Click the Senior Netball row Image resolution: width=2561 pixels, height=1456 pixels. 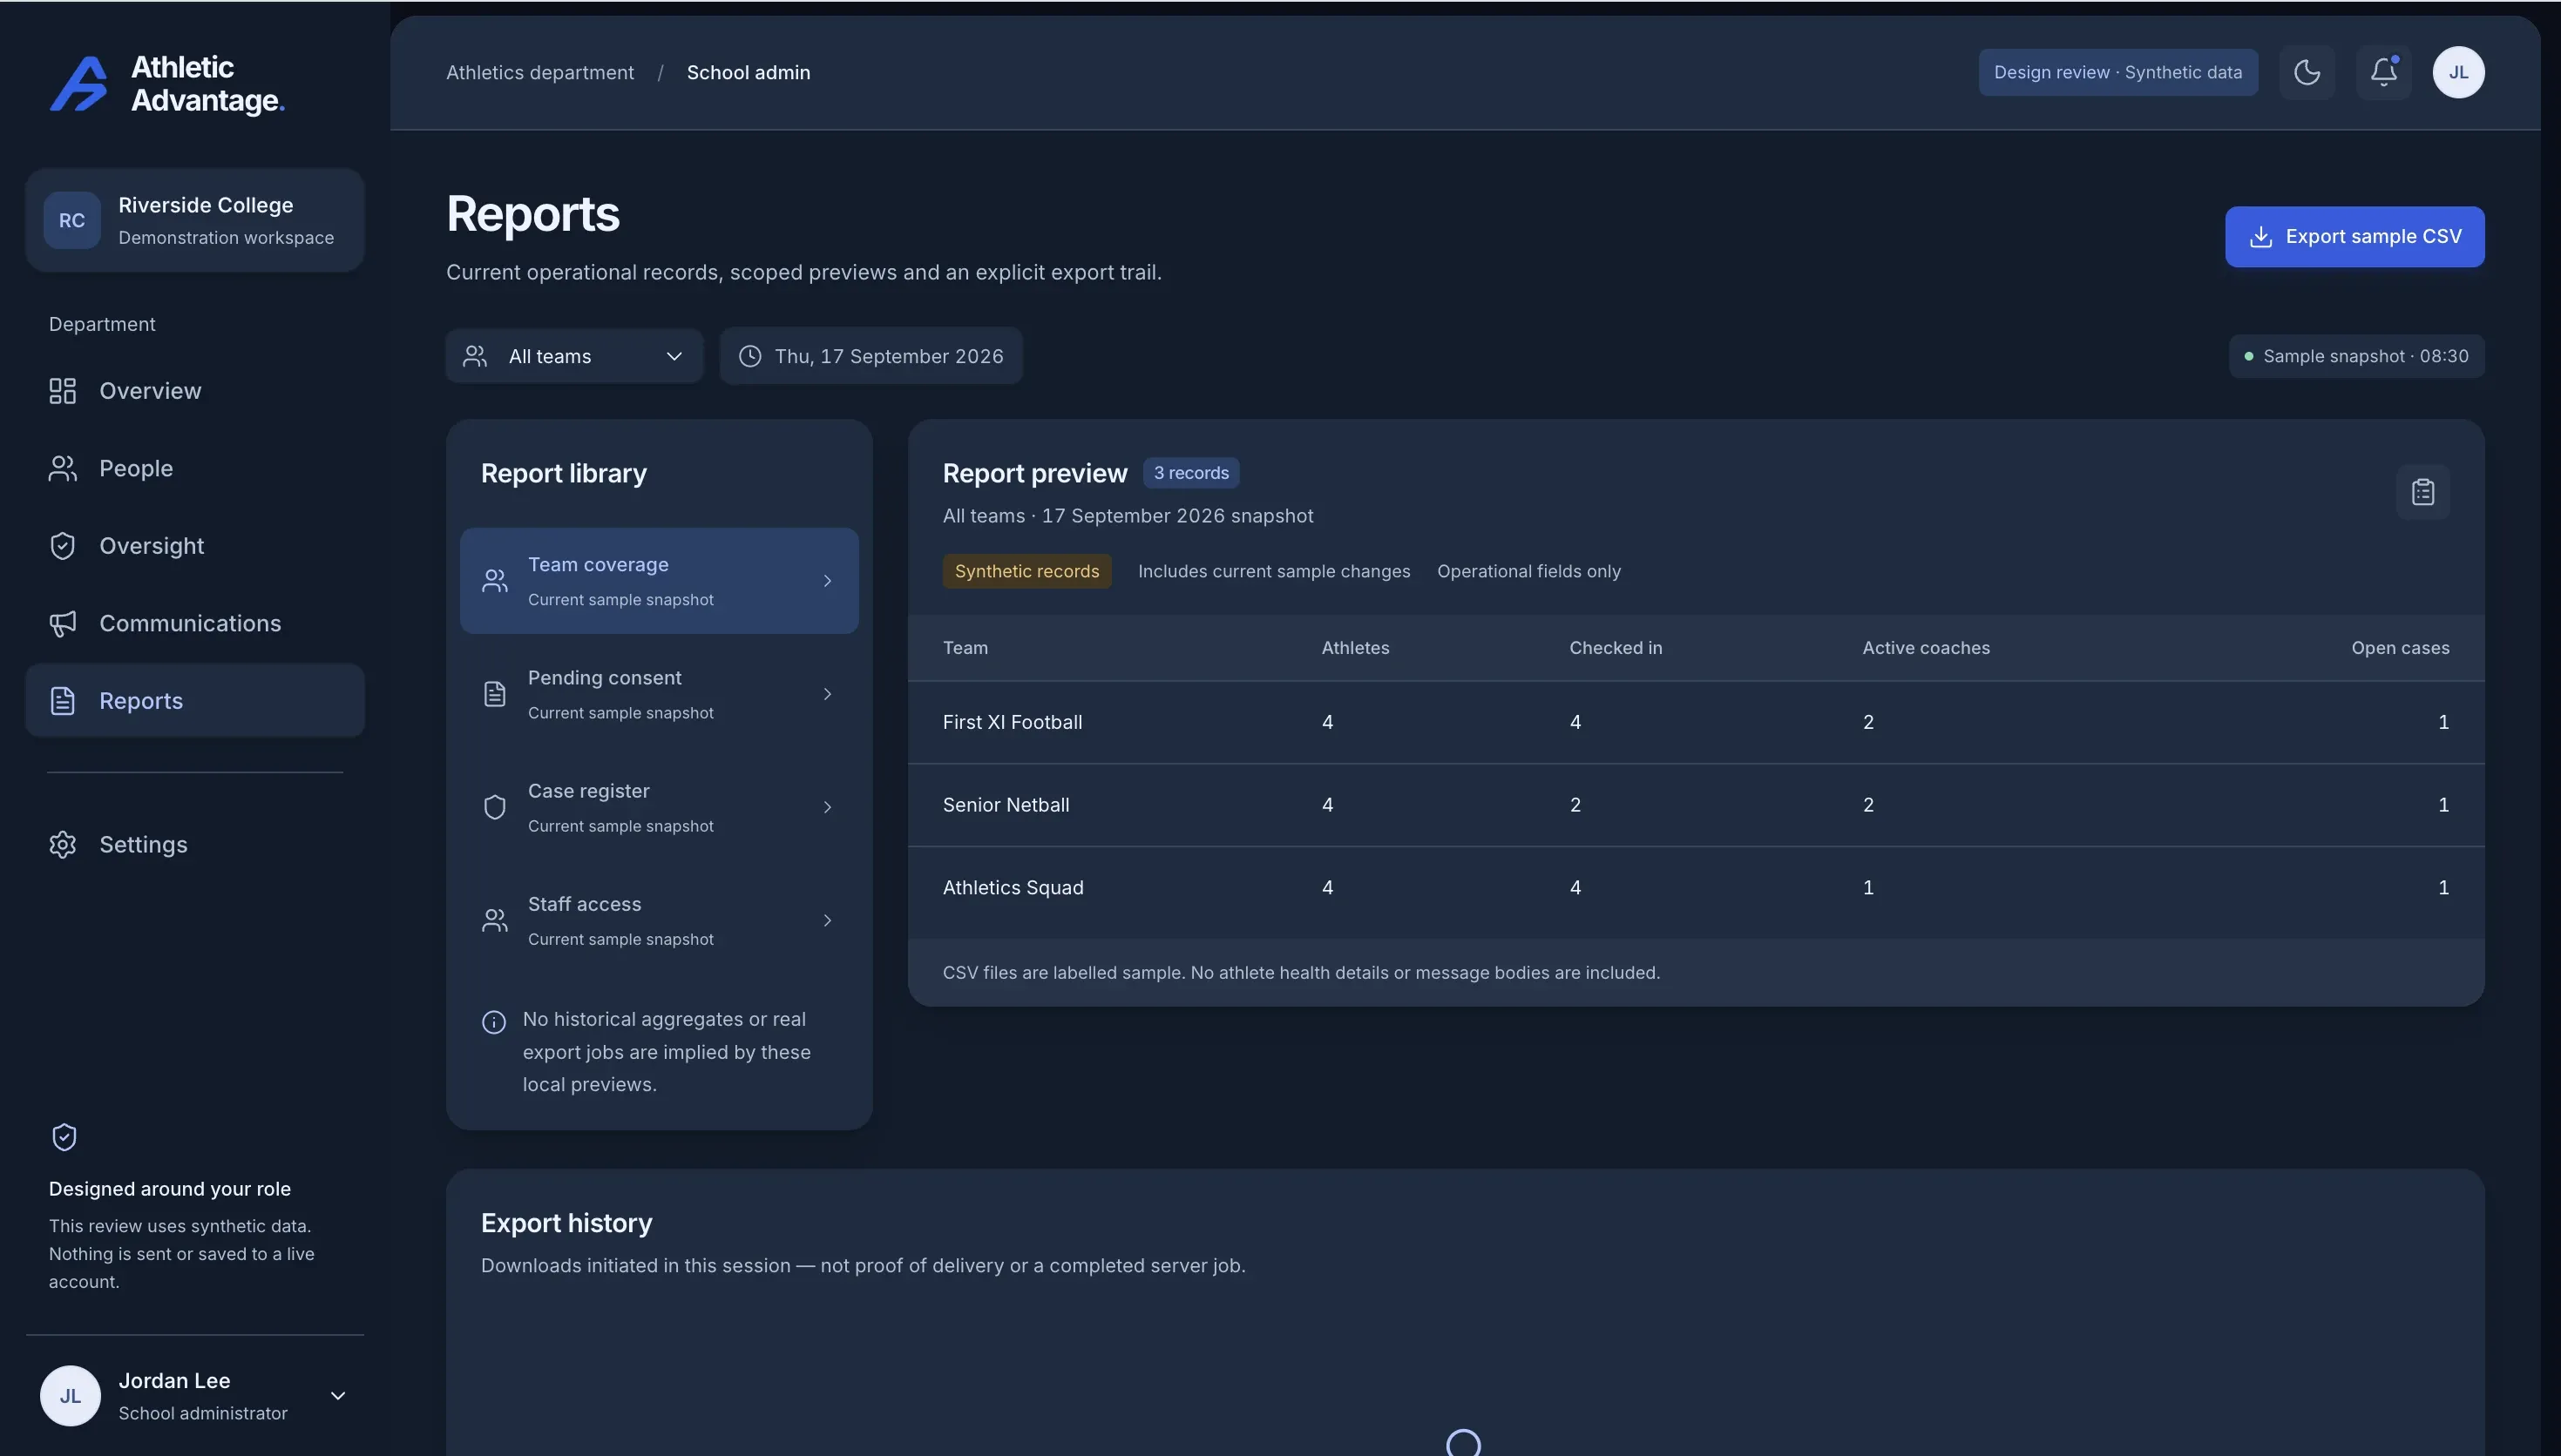point(1696,805)
